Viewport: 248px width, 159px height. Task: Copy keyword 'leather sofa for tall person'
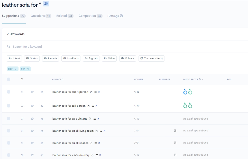coord(88,106)
